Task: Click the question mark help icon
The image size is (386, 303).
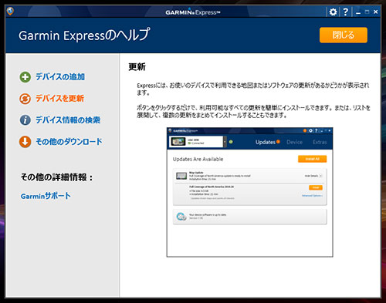Action: tap(346, 12)
